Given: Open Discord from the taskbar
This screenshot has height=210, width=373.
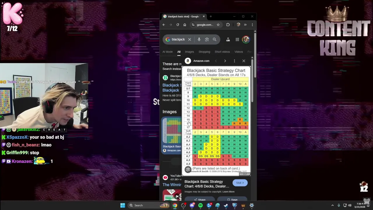Looking at the screenshot, I should tap(192, 205).
